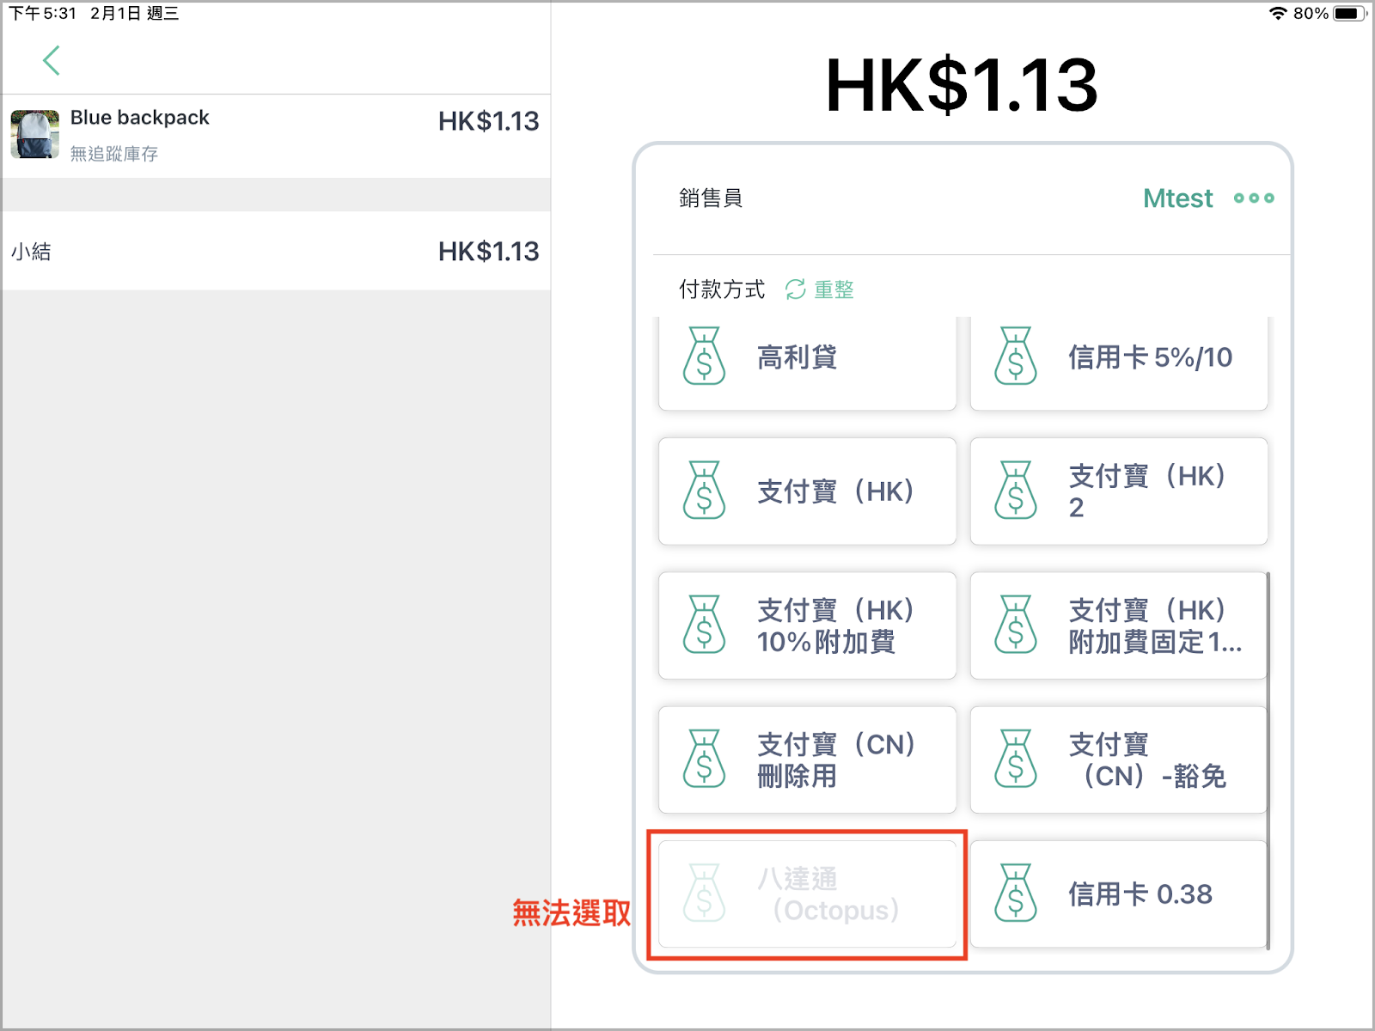The width and height of the screenshot is (1375, 1031).
Task: Click the 2月1日 週三 date in status bar
Action: click(135, 13)
